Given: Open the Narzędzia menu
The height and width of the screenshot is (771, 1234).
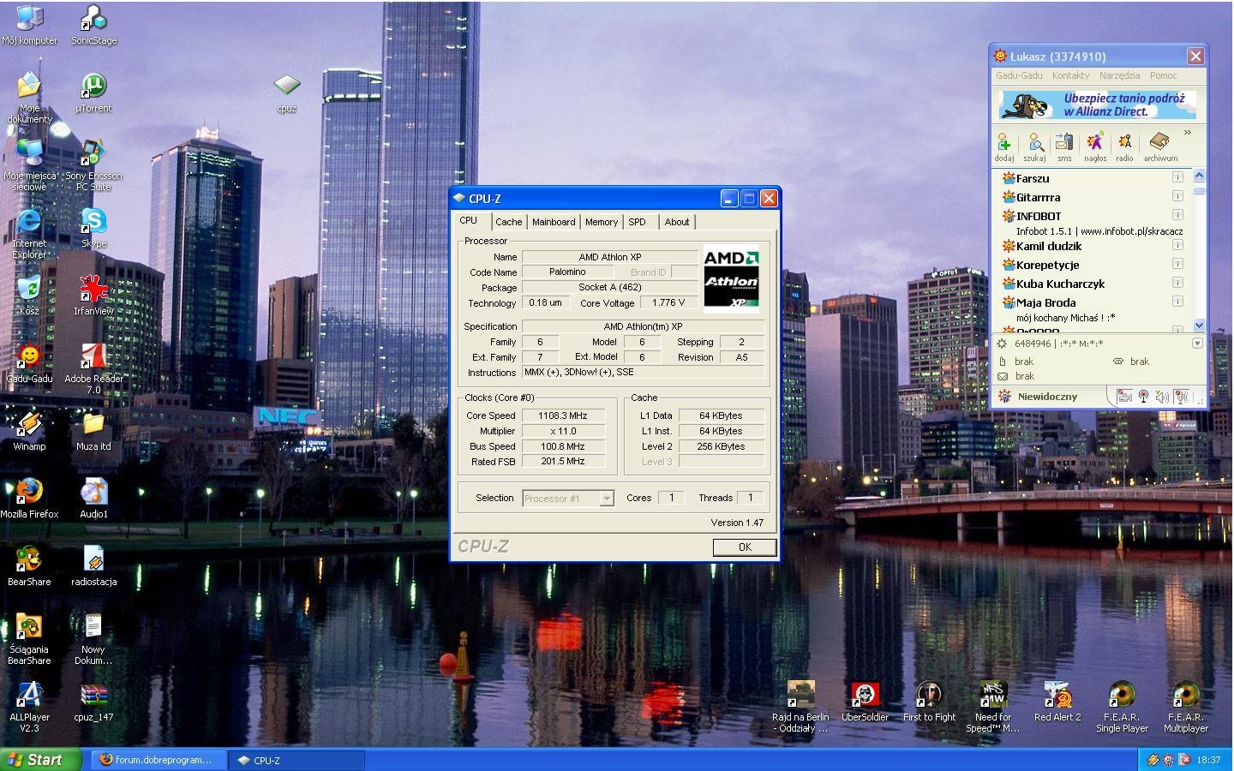Looking at the screenshot, I should [1119, 75].
